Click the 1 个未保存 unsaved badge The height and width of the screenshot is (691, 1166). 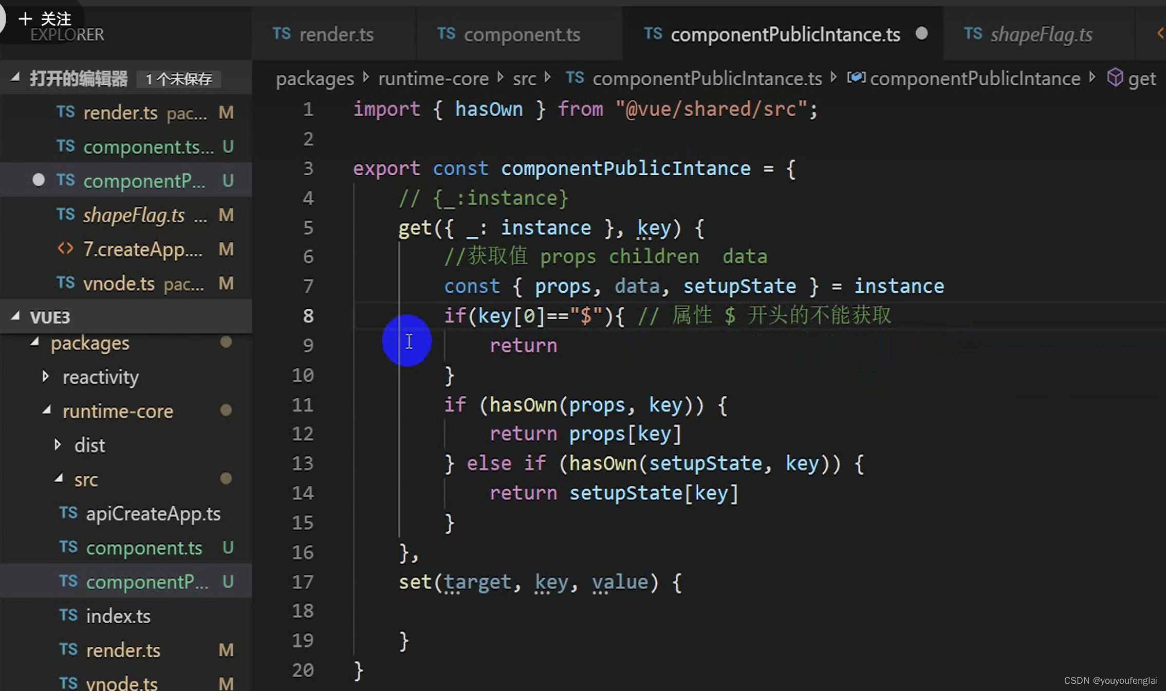tap(178, 79)
